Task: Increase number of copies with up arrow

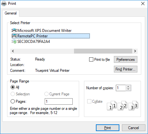Action: click(128, 86)
